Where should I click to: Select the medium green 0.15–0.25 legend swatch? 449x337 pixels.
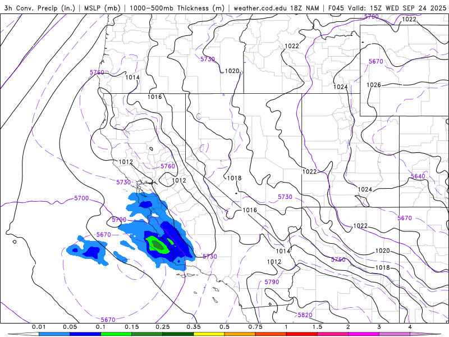click(x=147, y=334)
